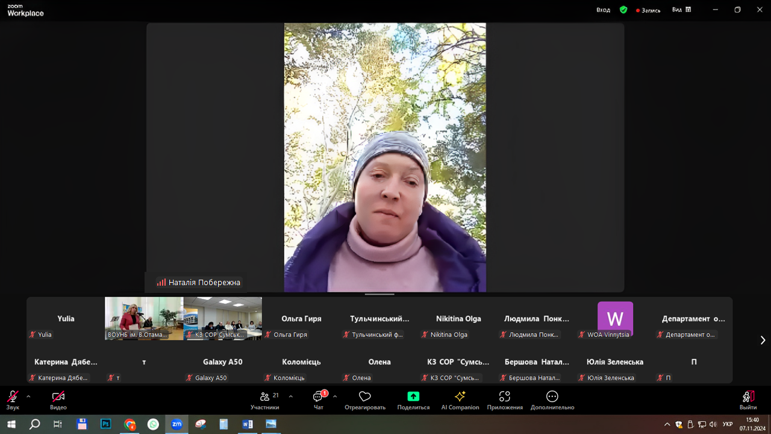Expand the arrow next to Chat
The height and width of the screenshot is (434, 771).
[x=335, y=397]
